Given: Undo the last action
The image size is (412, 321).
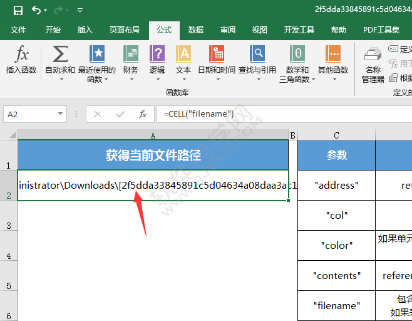Looking at the screenshot, I should [36, 10].
